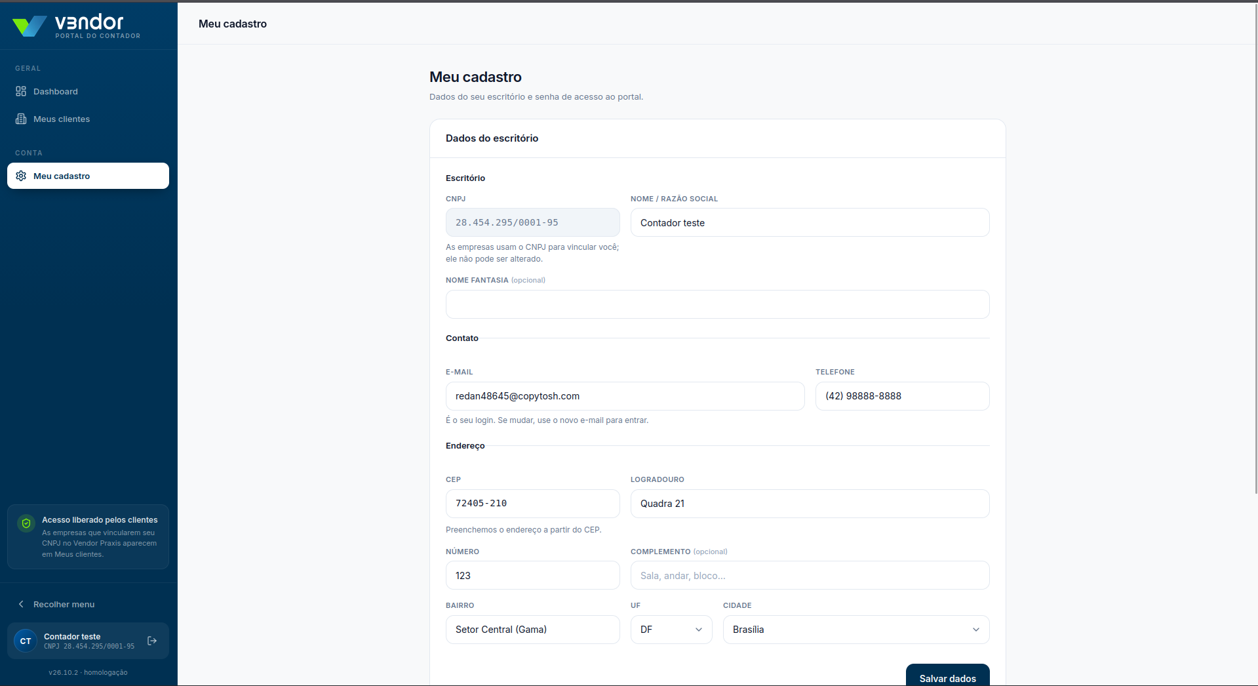1258x686 pixels.
Task: Click the Dashboard grid icon
Action: tap(21, 91)
